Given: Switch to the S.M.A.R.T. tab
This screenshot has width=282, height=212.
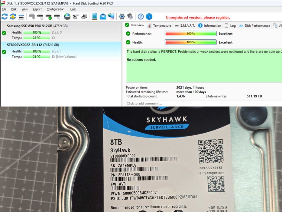Looking at the screenshot, I should tap(185, 26).
